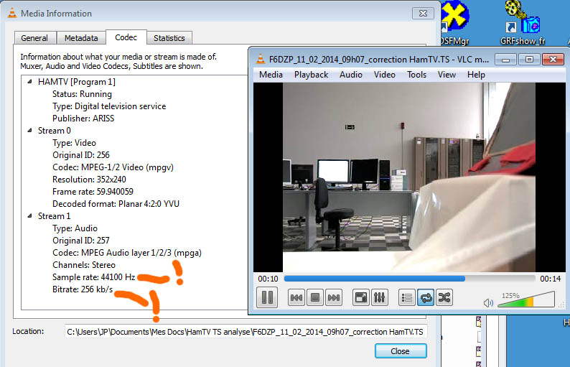The height and width of the screenshot is (367, 570).
Task: Select 'Codec: MPEG-1/2 Video (mpgv)' row
Action: pyautogui.click(x=113, y=167)
